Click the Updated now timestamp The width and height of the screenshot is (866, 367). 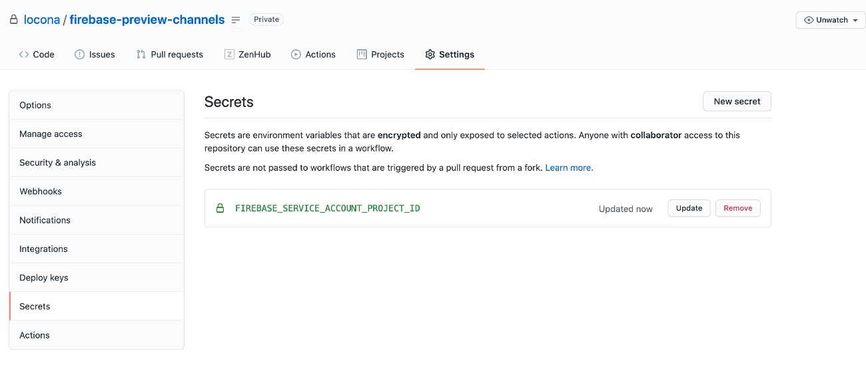[626, 209]
